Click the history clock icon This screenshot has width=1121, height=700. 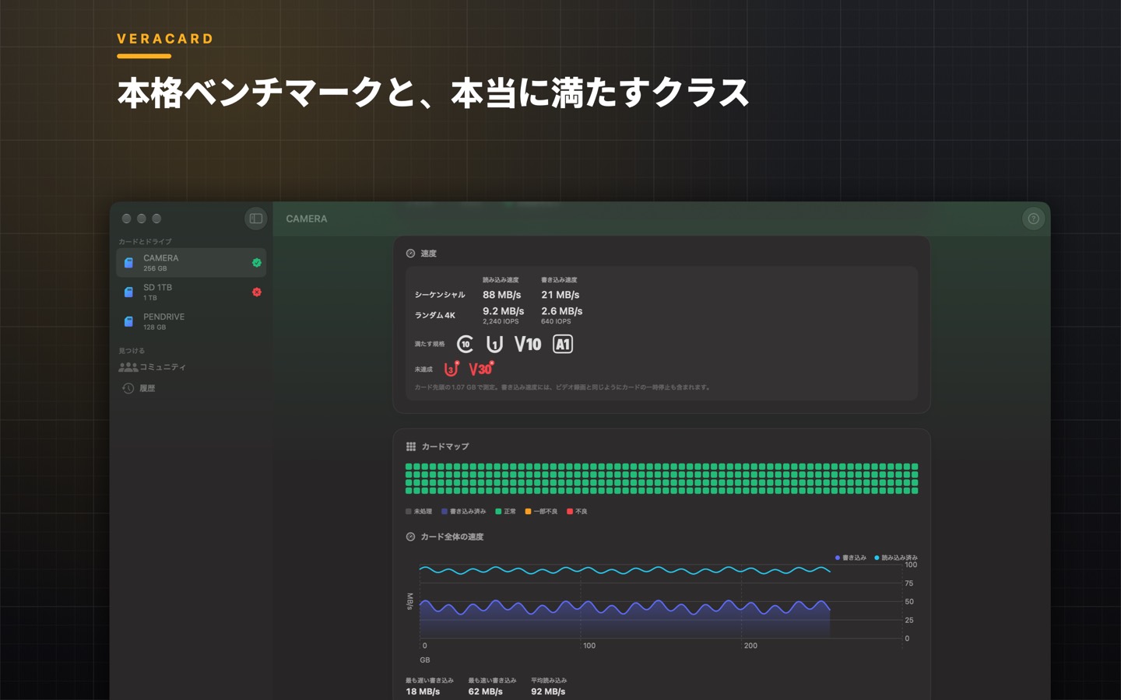(x=128, y=388)
